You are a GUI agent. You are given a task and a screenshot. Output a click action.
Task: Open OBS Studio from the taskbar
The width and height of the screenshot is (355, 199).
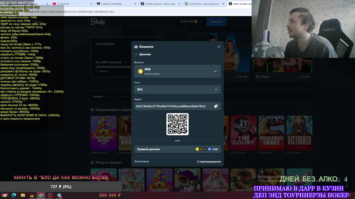click(x=50, y=195)
